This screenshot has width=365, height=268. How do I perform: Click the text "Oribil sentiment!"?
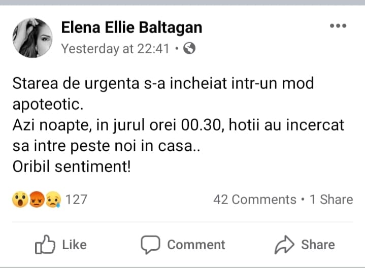pyautogui.click(x=71, y=166)
